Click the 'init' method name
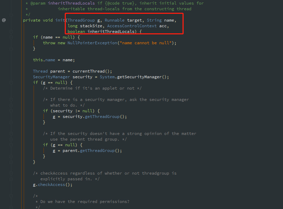The width and height of the screenshot is (283, 209). 60,20
